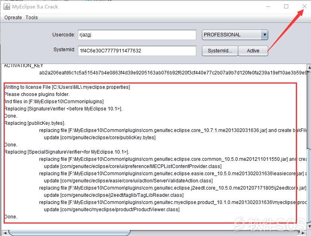Viewport: 311px width, 236px height.
Task: Click replacing file core_10.7.1 jar line
Action: 173,130
